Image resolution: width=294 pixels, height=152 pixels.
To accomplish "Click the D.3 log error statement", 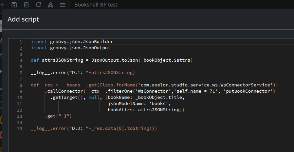I will coord(94,129).
